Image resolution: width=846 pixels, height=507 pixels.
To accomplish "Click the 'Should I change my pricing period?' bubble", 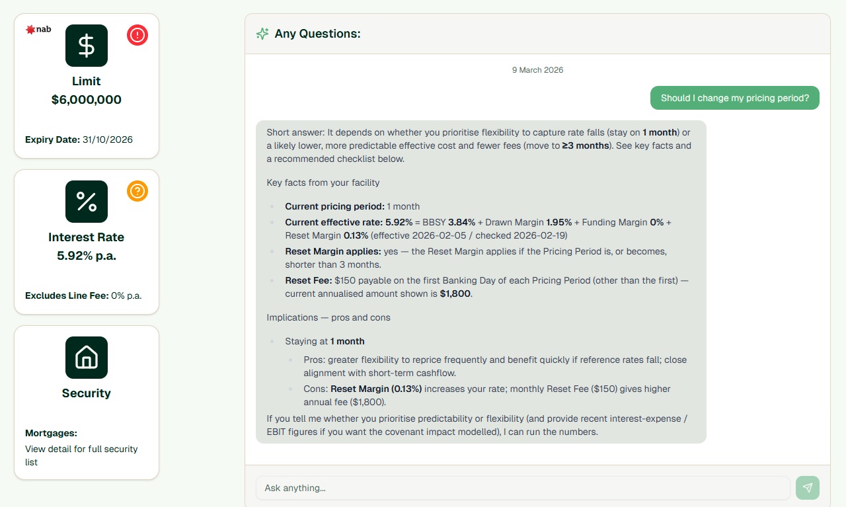I will (x=734, y=98).
